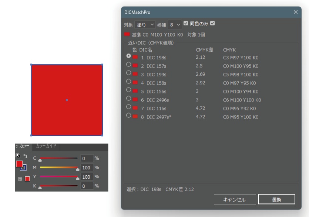Viewport: 309px width, 217px height.
Task: Click the 基準 reference color swatch
Action: point(127,34)
